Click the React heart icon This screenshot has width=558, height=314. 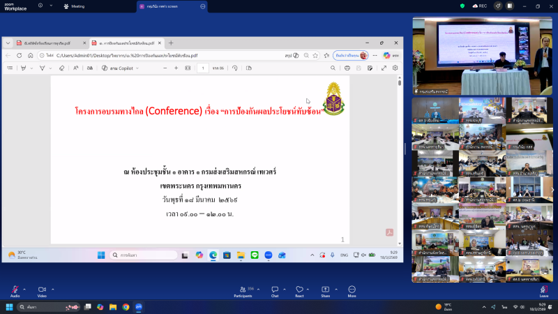[x=299, y=290]
